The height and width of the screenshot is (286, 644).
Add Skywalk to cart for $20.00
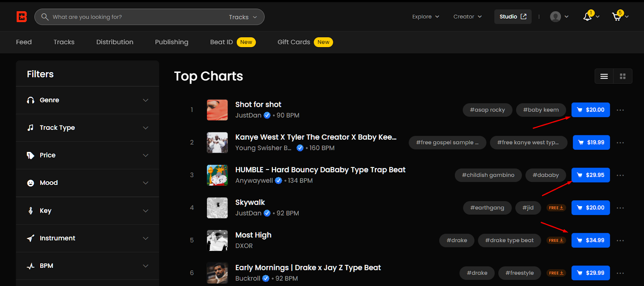(x=590, y=208)
